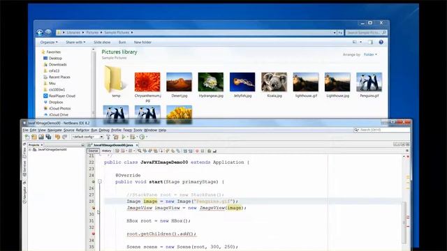Open Debug menu in NetBeans
The image size is (447, 251).
(x=104, y=130)
